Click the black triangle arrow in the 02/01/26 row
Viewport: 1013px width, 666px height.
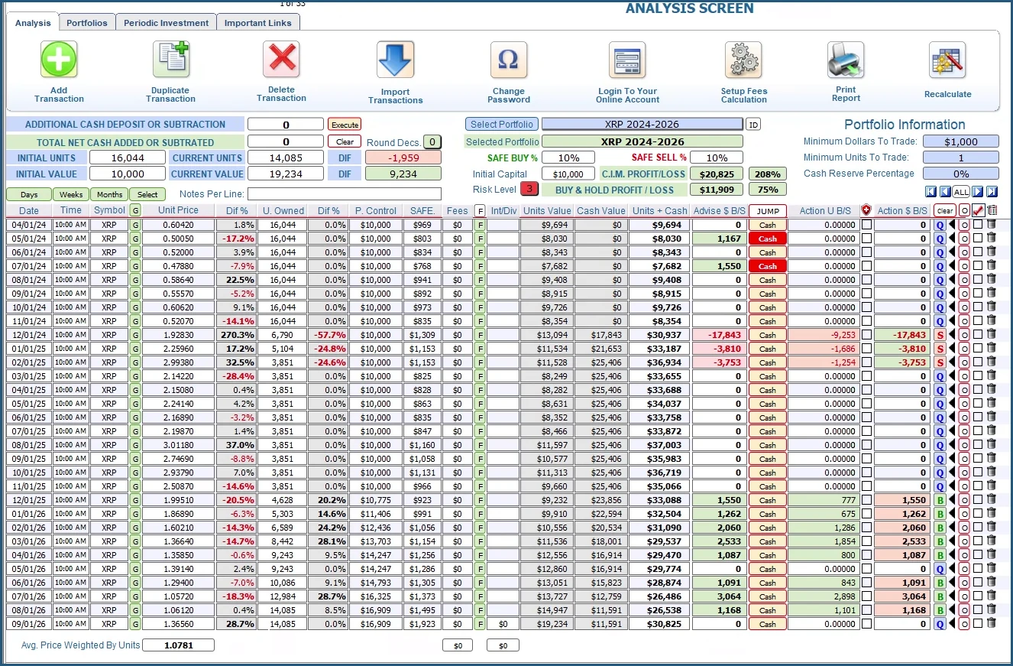click(953, 528)
